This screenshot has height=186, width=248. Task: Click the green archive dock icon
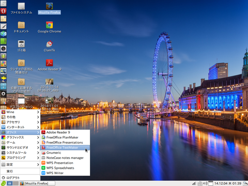[x=3, y=41]
